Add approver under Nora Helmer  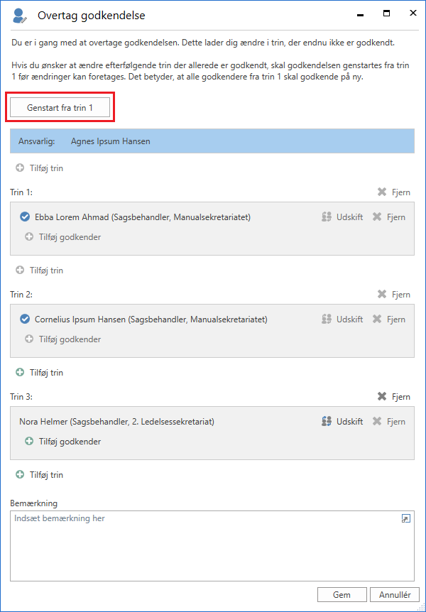pos(29,442)
